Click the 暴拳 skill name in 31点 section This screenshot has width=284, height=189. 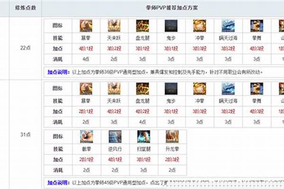pos(86,101)
